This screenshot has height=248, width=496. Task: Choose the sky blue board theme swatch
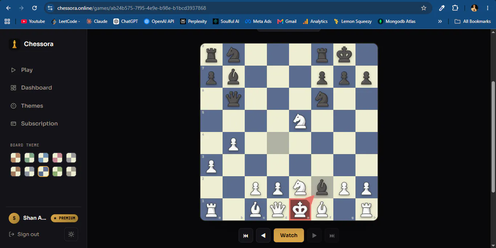[x=43, y=158]
